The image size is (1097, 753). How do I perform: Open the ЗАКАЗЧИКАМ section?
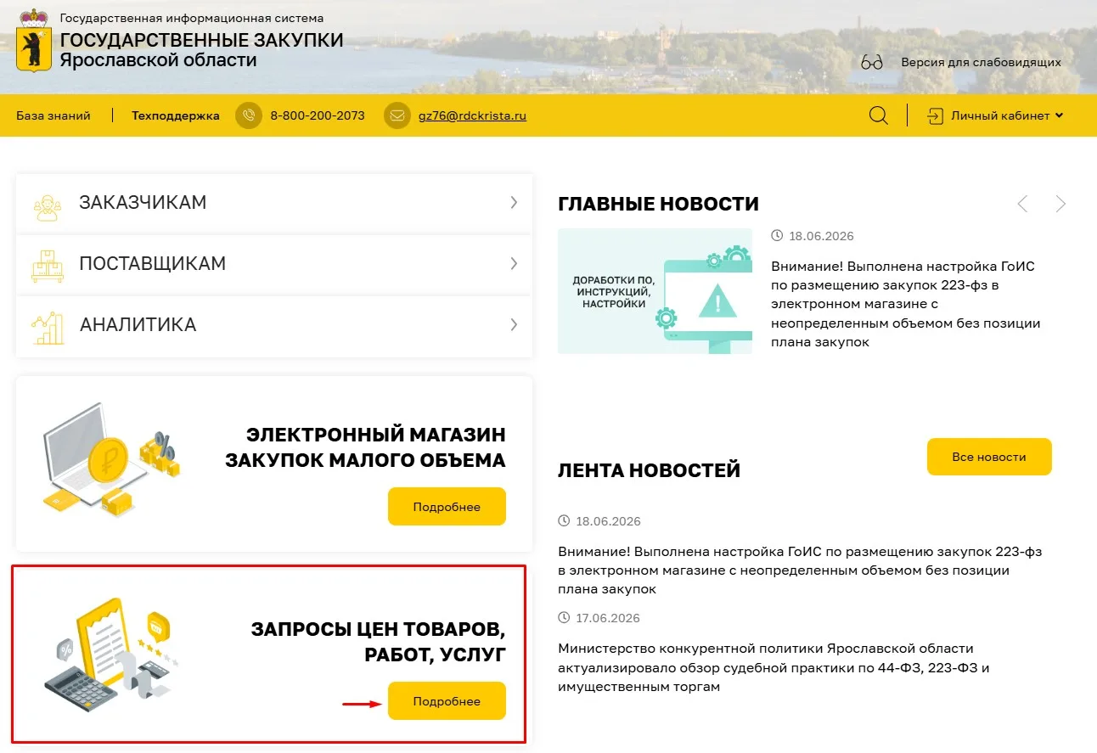point(274,203)
